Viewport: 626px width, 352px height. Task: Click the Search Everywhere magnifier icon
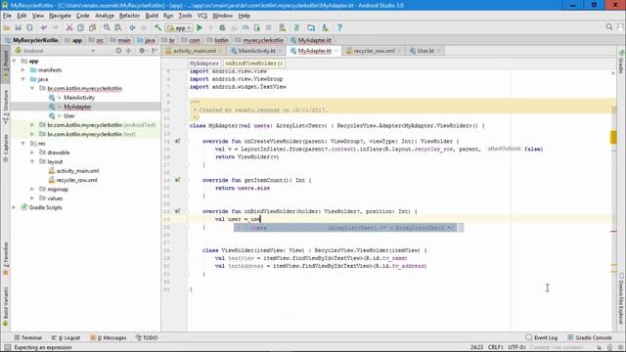pos(609,26)
